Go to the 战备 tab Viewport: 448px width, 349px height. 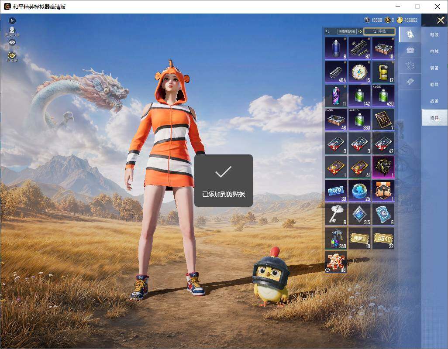[434, 101]
